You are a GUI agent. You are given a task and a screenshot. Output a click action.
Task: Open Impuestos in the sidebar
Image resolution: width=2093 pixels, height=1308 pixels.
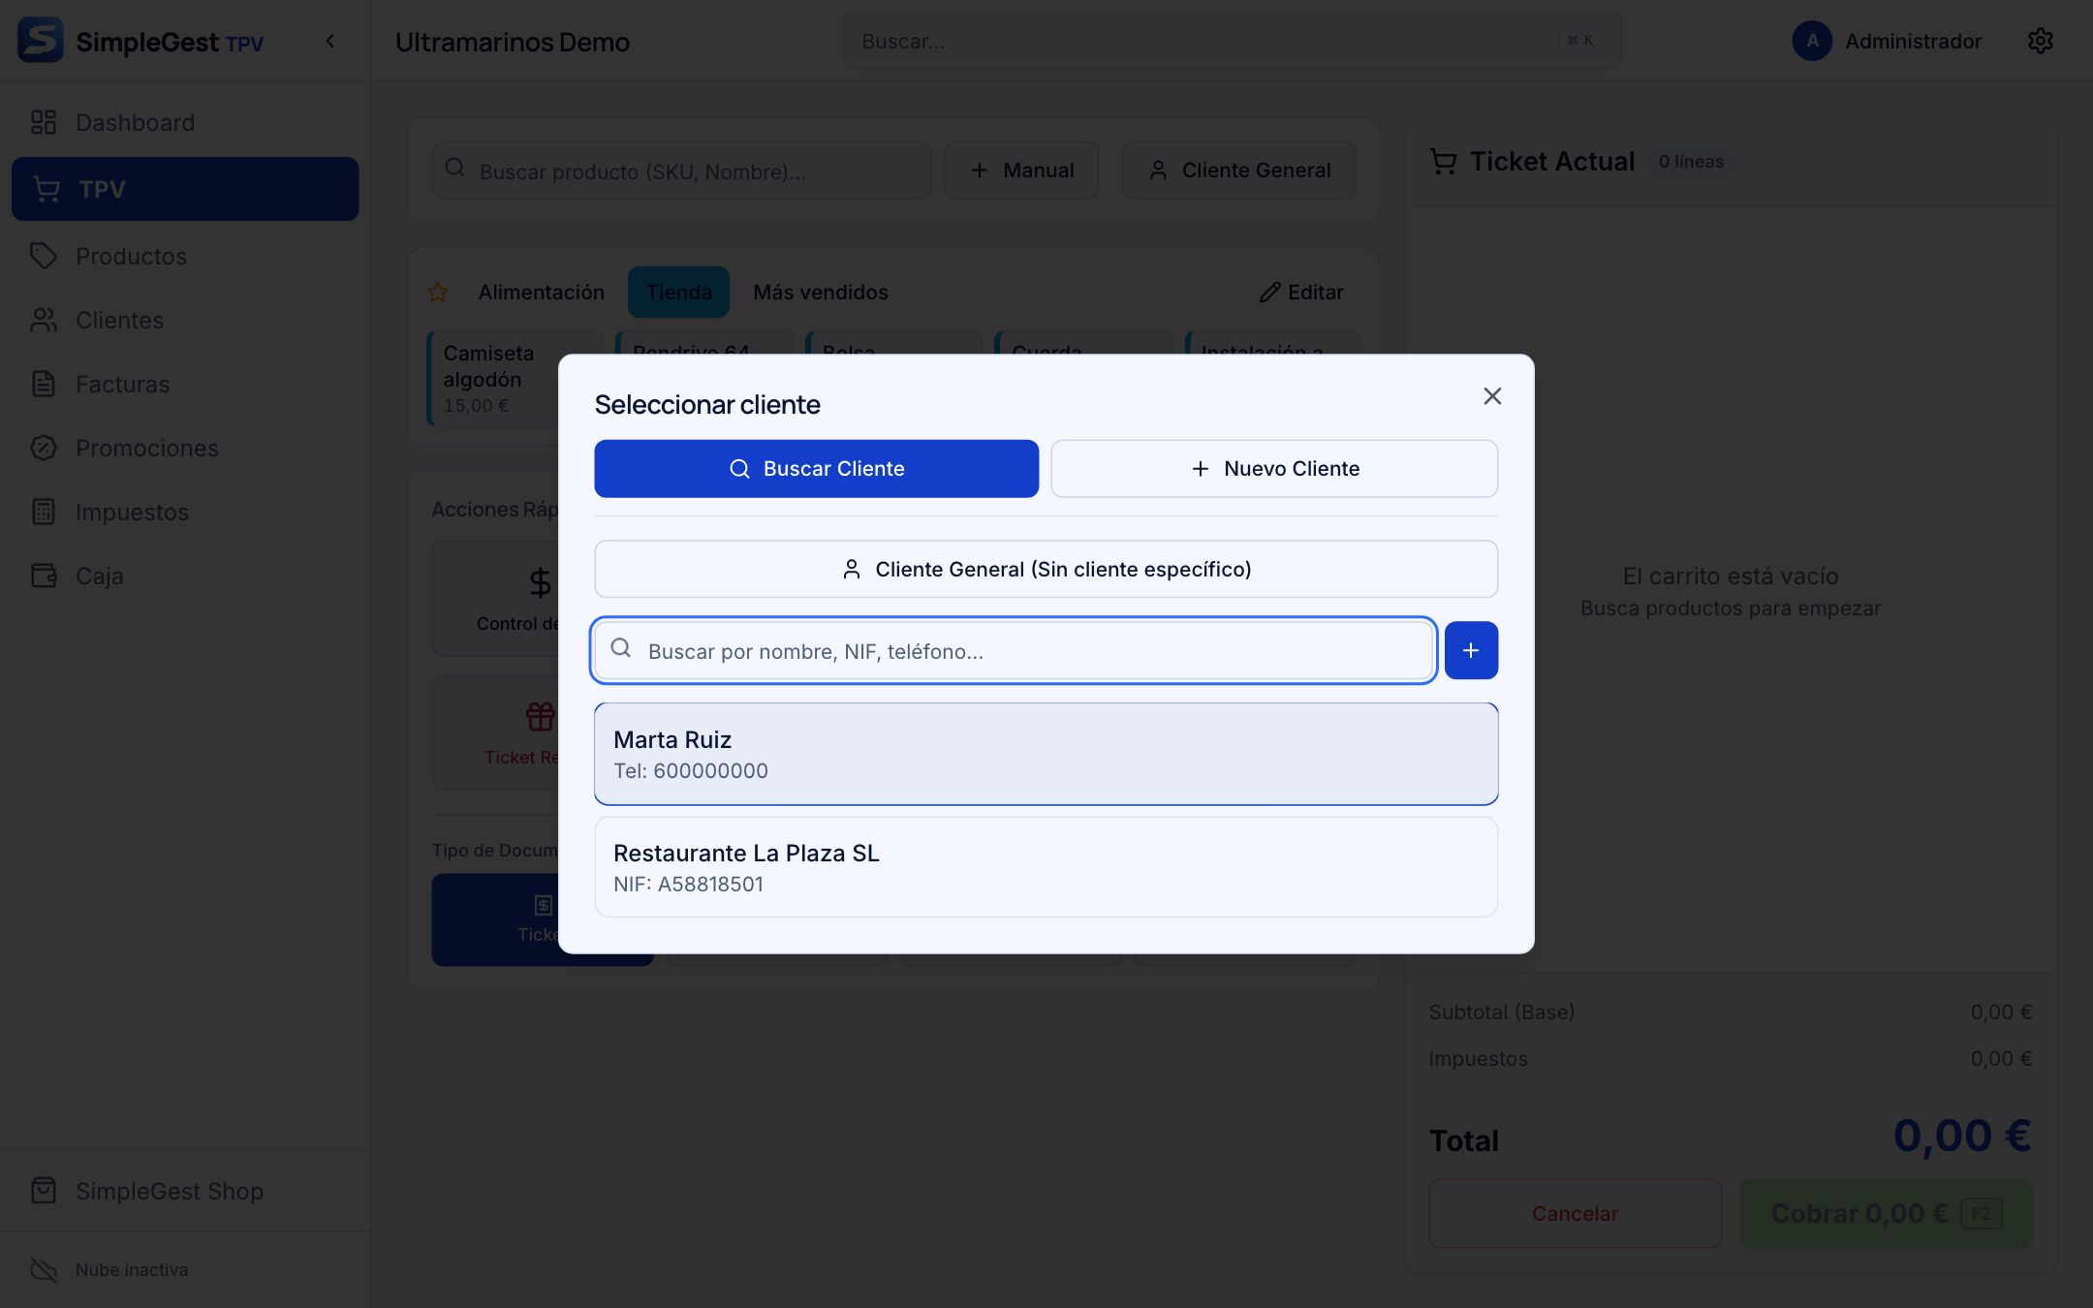tap(185, 513)
